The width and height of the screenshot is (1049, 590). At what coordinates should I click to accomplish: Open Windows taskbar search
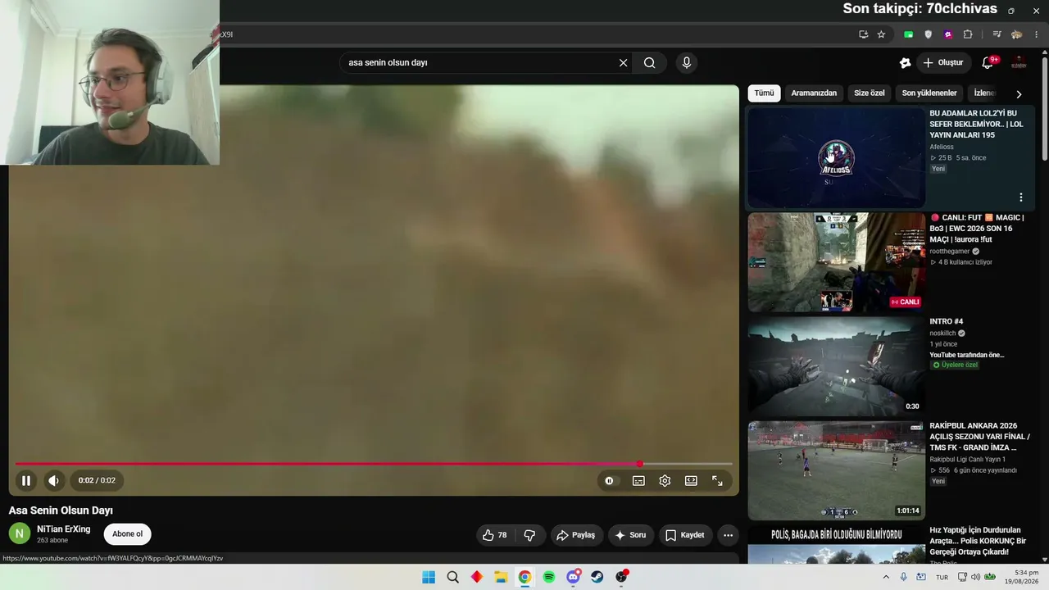point(452,577)
